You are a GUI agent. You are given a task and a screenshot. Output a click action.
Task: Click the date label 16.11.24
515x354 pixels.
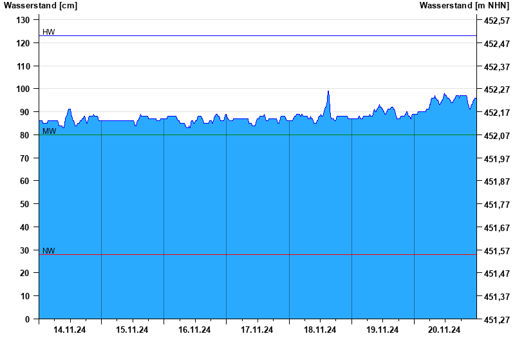point(194,330)
